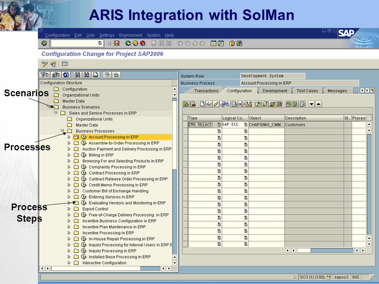Screen dimensions: 379x284
Task: Click the Display glasses icon in table toolbar
Action: pos(209,104)
